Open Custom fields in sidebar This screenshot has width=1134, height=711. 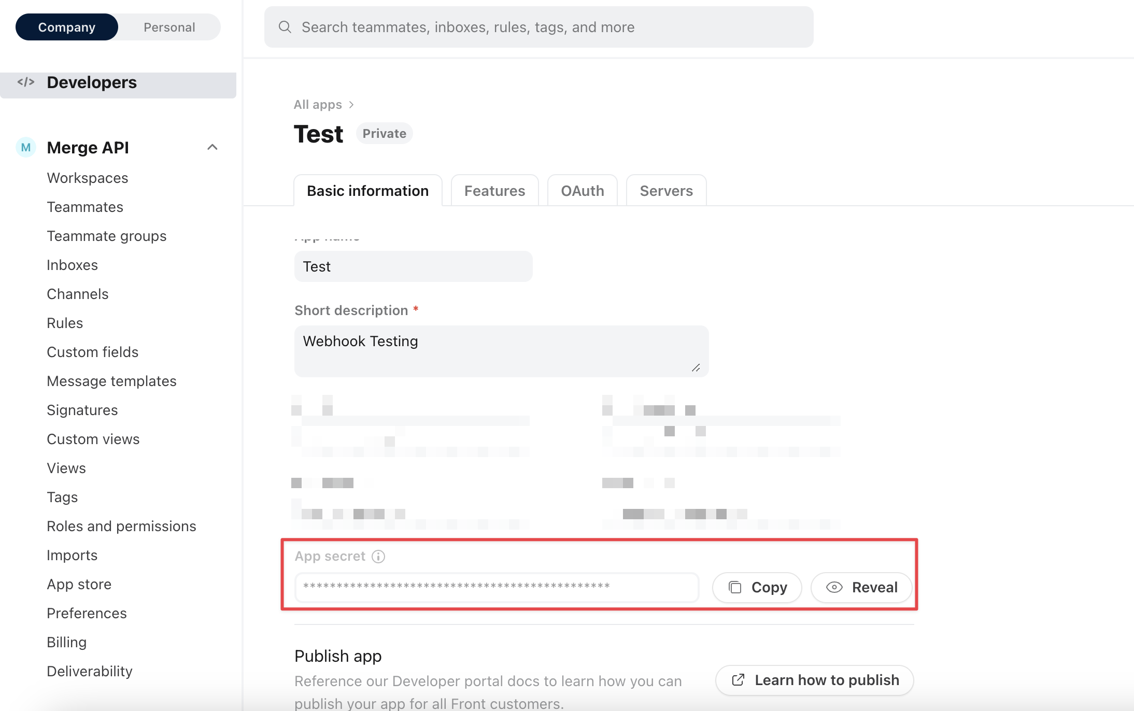(92, 352)
